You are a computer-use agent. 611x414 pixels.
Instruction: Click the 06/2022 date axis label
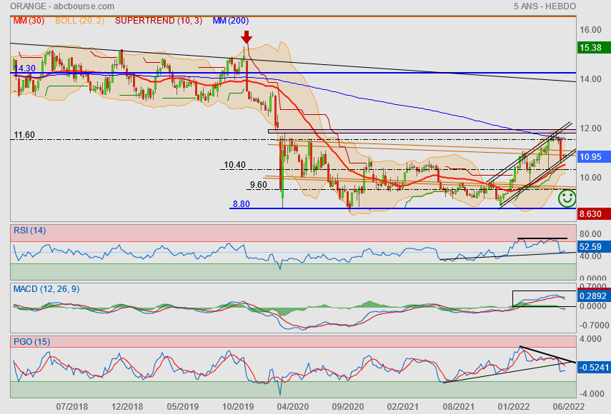[x=569, y=407]
